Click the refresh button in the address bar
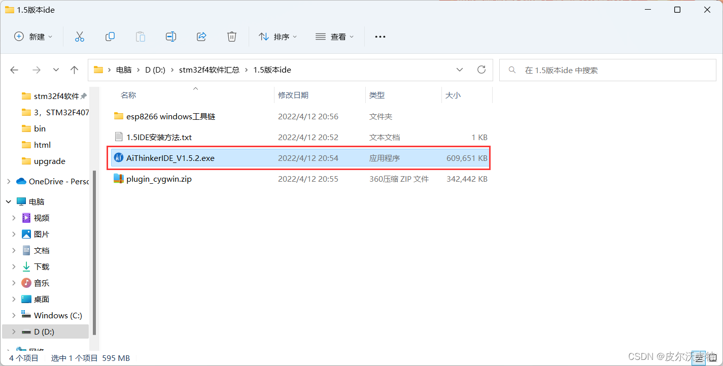The width and height of the screenshot is (723, 366). pos(481,70)
